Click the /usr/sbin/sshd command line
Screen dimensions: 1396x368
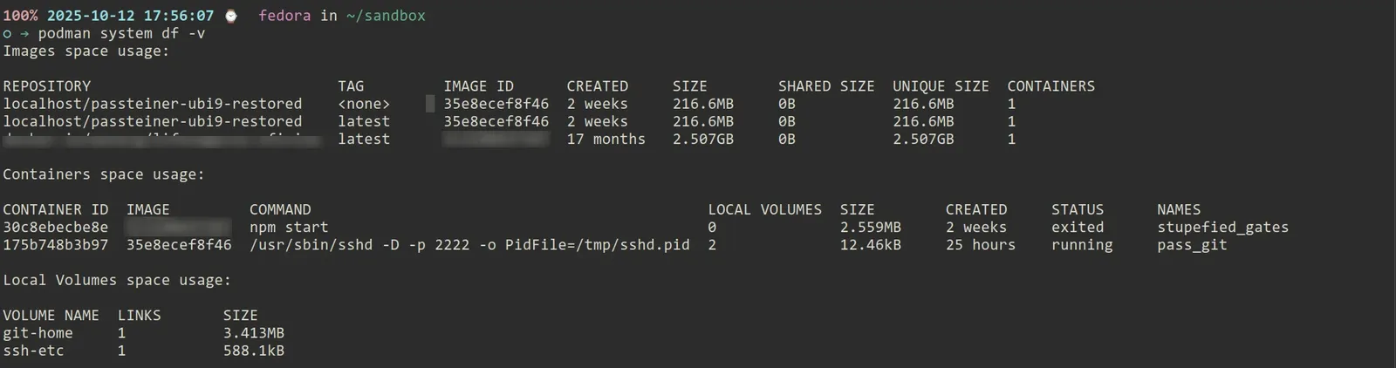tap(469, 245)
